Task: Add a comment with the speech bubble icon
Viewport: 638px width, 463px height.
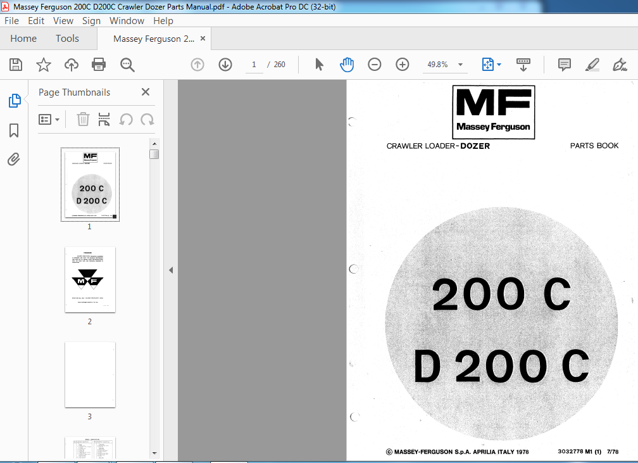Action: pyautogui.click(x=565, y=65)
